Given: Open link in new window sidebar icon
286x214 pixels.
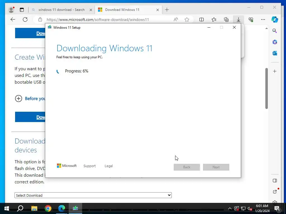Looking at the screenshot, I should click(275, 192).
